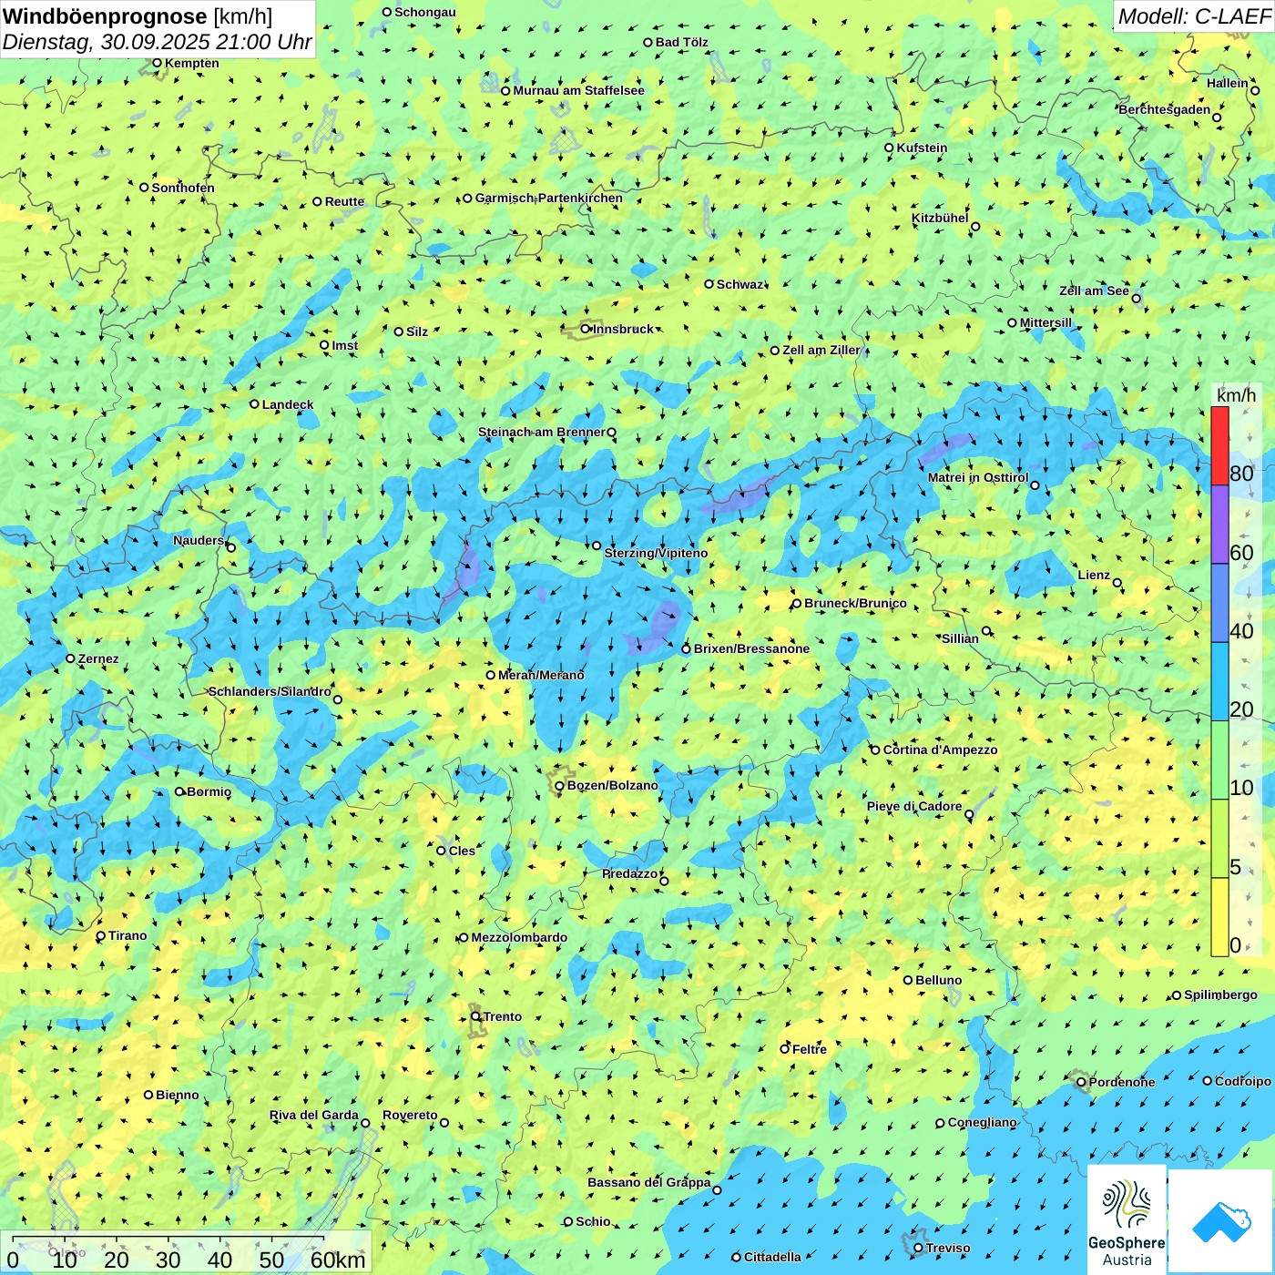
Task: Click the GeoSphere Austria logo
Action: (x=1127, y=1219)
